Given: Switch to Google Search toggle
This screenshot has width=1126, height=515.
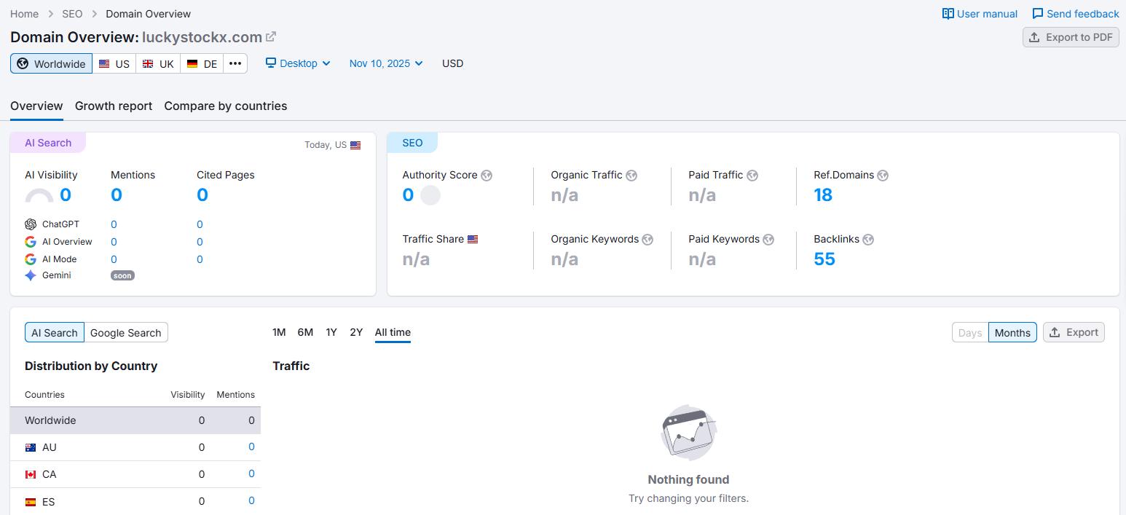Looking at the screenshot, I should 126,332.
